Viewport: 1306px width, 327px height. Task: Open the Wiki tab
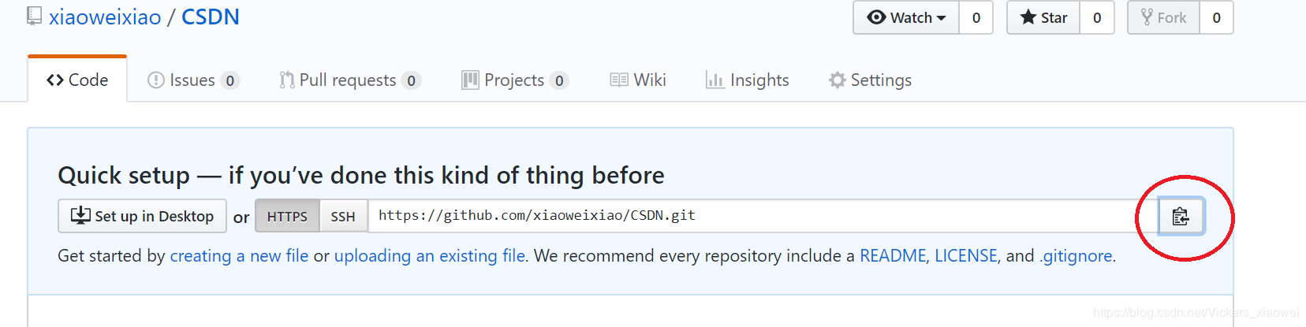(638, 80)
